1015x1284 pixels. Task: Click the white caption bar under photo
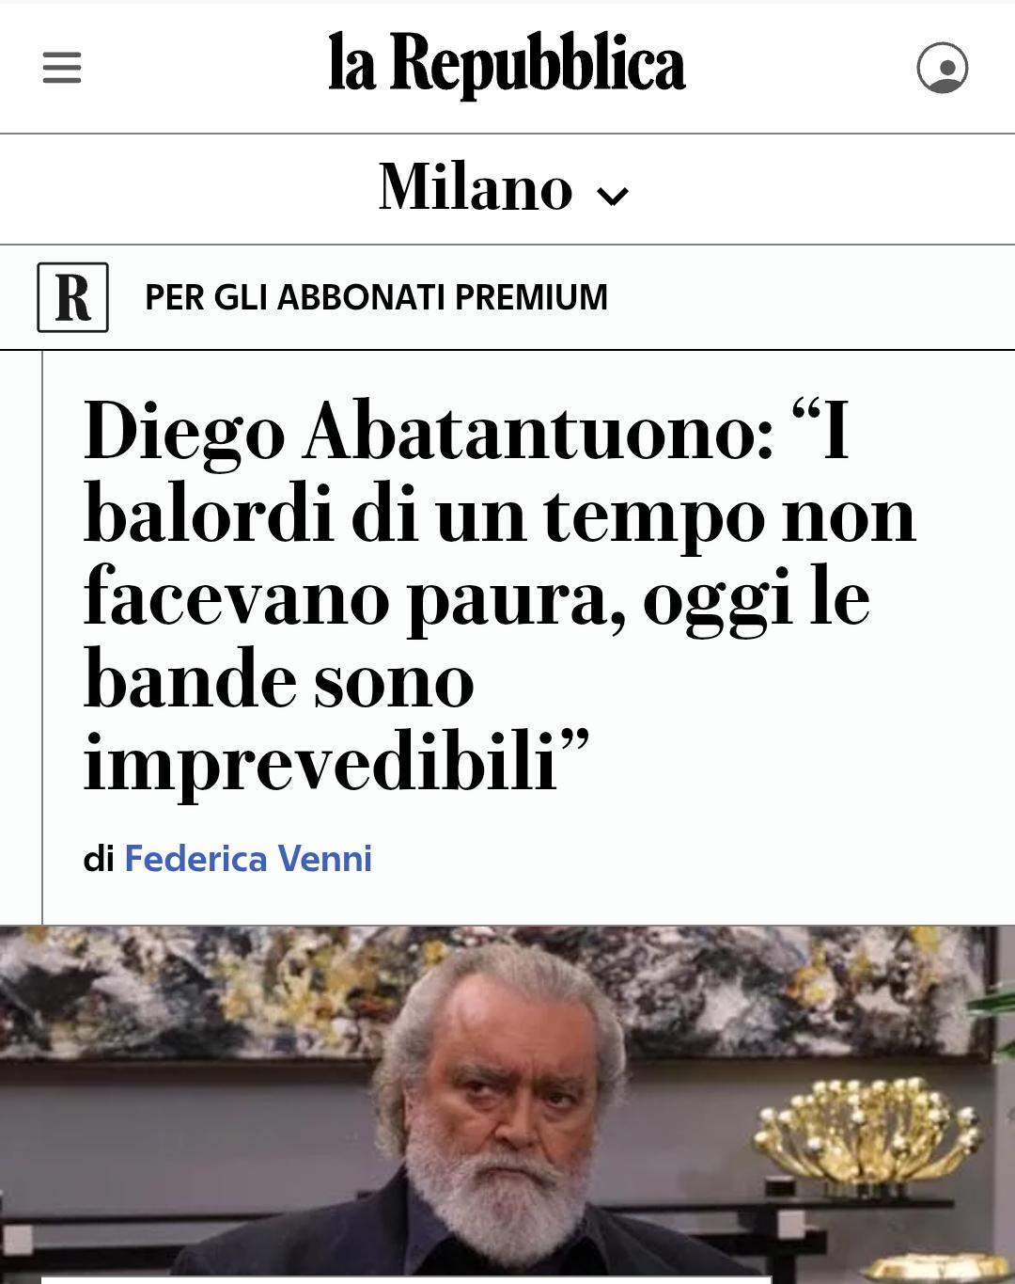pyautogui.click(x=406, y=1279)
